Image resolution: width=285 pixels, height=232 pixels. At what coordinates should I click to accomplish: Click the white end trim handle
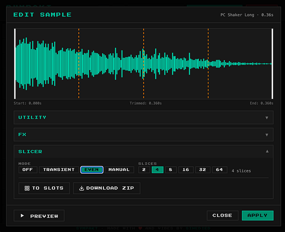point(272,64)
